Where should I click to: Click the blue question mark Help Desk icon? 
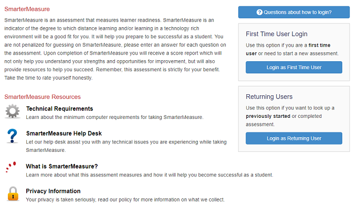12,136
